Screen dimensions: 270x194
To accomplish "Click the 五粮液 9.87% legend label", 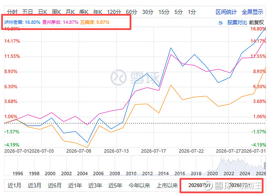I will coord(95,22).
